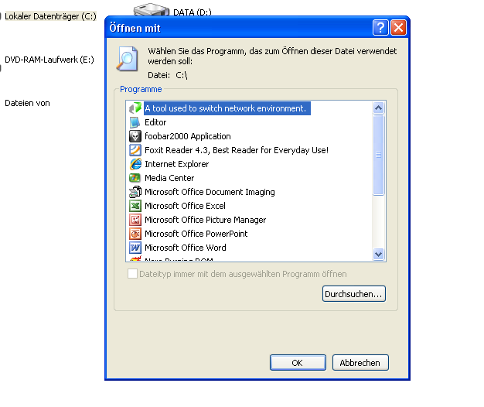484x407 pixels.
Task: Select Editor in the program list
Action: click(x=155, y=122)
